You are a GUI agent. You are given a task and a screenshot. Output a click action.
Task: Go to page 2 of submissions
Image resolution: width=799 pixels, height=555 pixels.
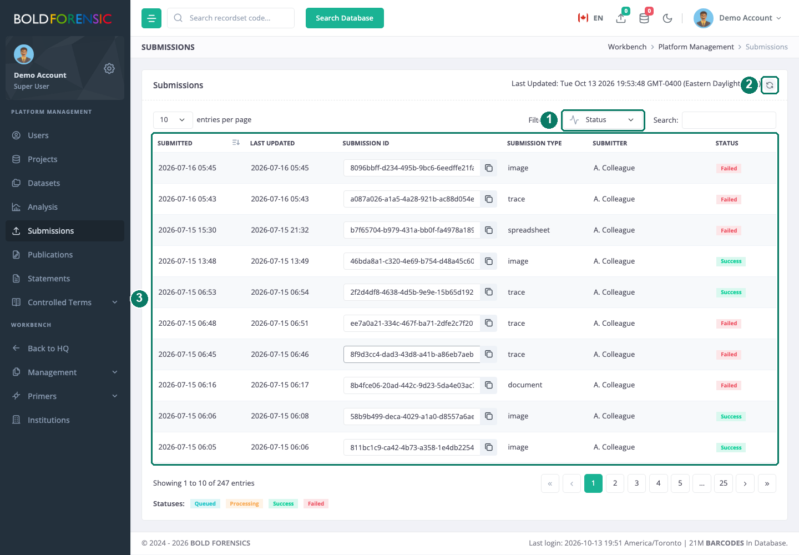[x=615, y=483]
